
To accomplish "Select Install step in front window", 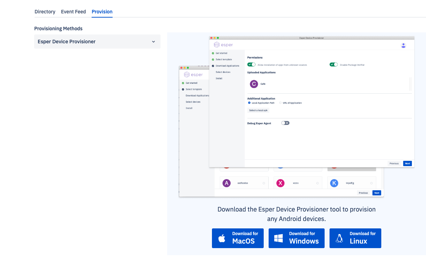I will coord(219,78).
